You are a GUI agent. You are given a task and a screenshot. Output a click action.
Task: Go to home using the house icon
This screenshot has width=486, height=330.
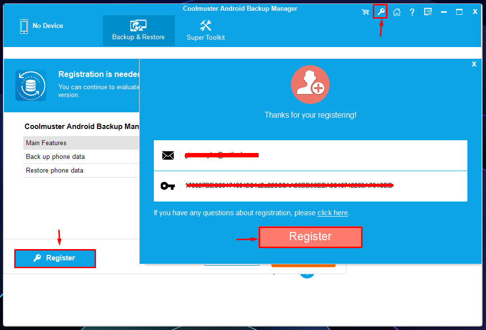397,12
